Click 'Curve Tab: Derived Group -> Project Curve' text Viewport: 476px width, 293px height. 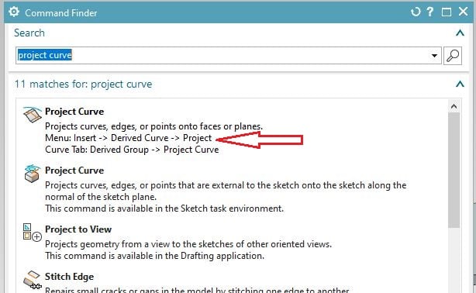point(132,150)
